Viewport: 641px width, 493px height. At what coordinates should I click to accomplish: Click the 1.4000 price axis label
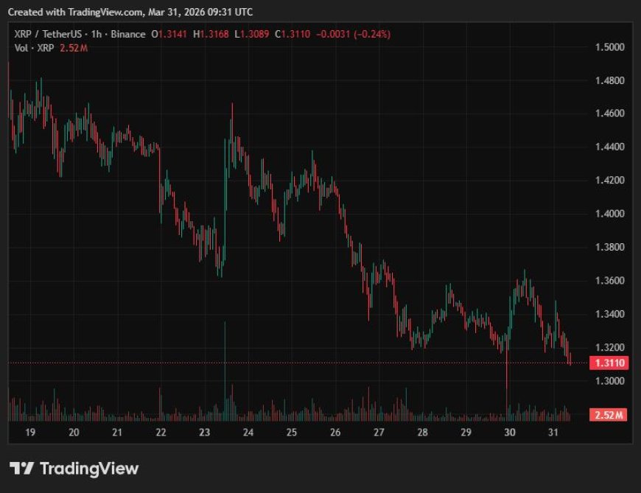click(609, 214)
